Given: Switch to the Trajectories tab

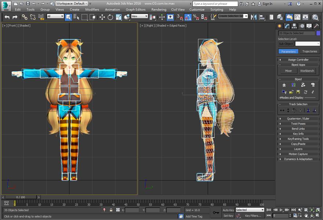Looking at the screenshot, I should pyautogui.click(x=309, y=51).
